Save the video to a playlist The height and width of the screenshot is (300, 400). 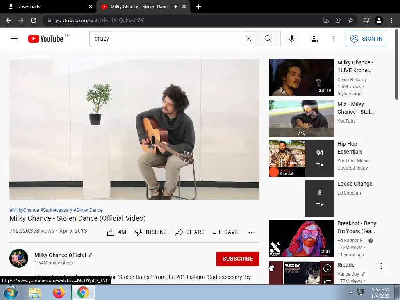pos(225,232)
